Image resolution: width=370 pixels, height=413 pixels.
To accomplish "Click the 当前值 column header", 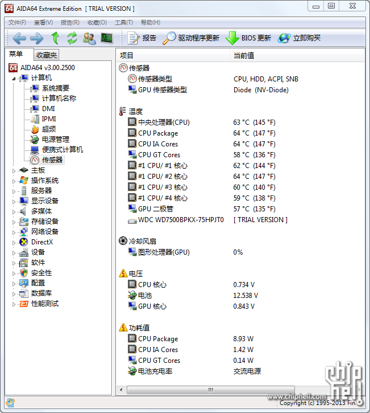I will click(297, 56).
